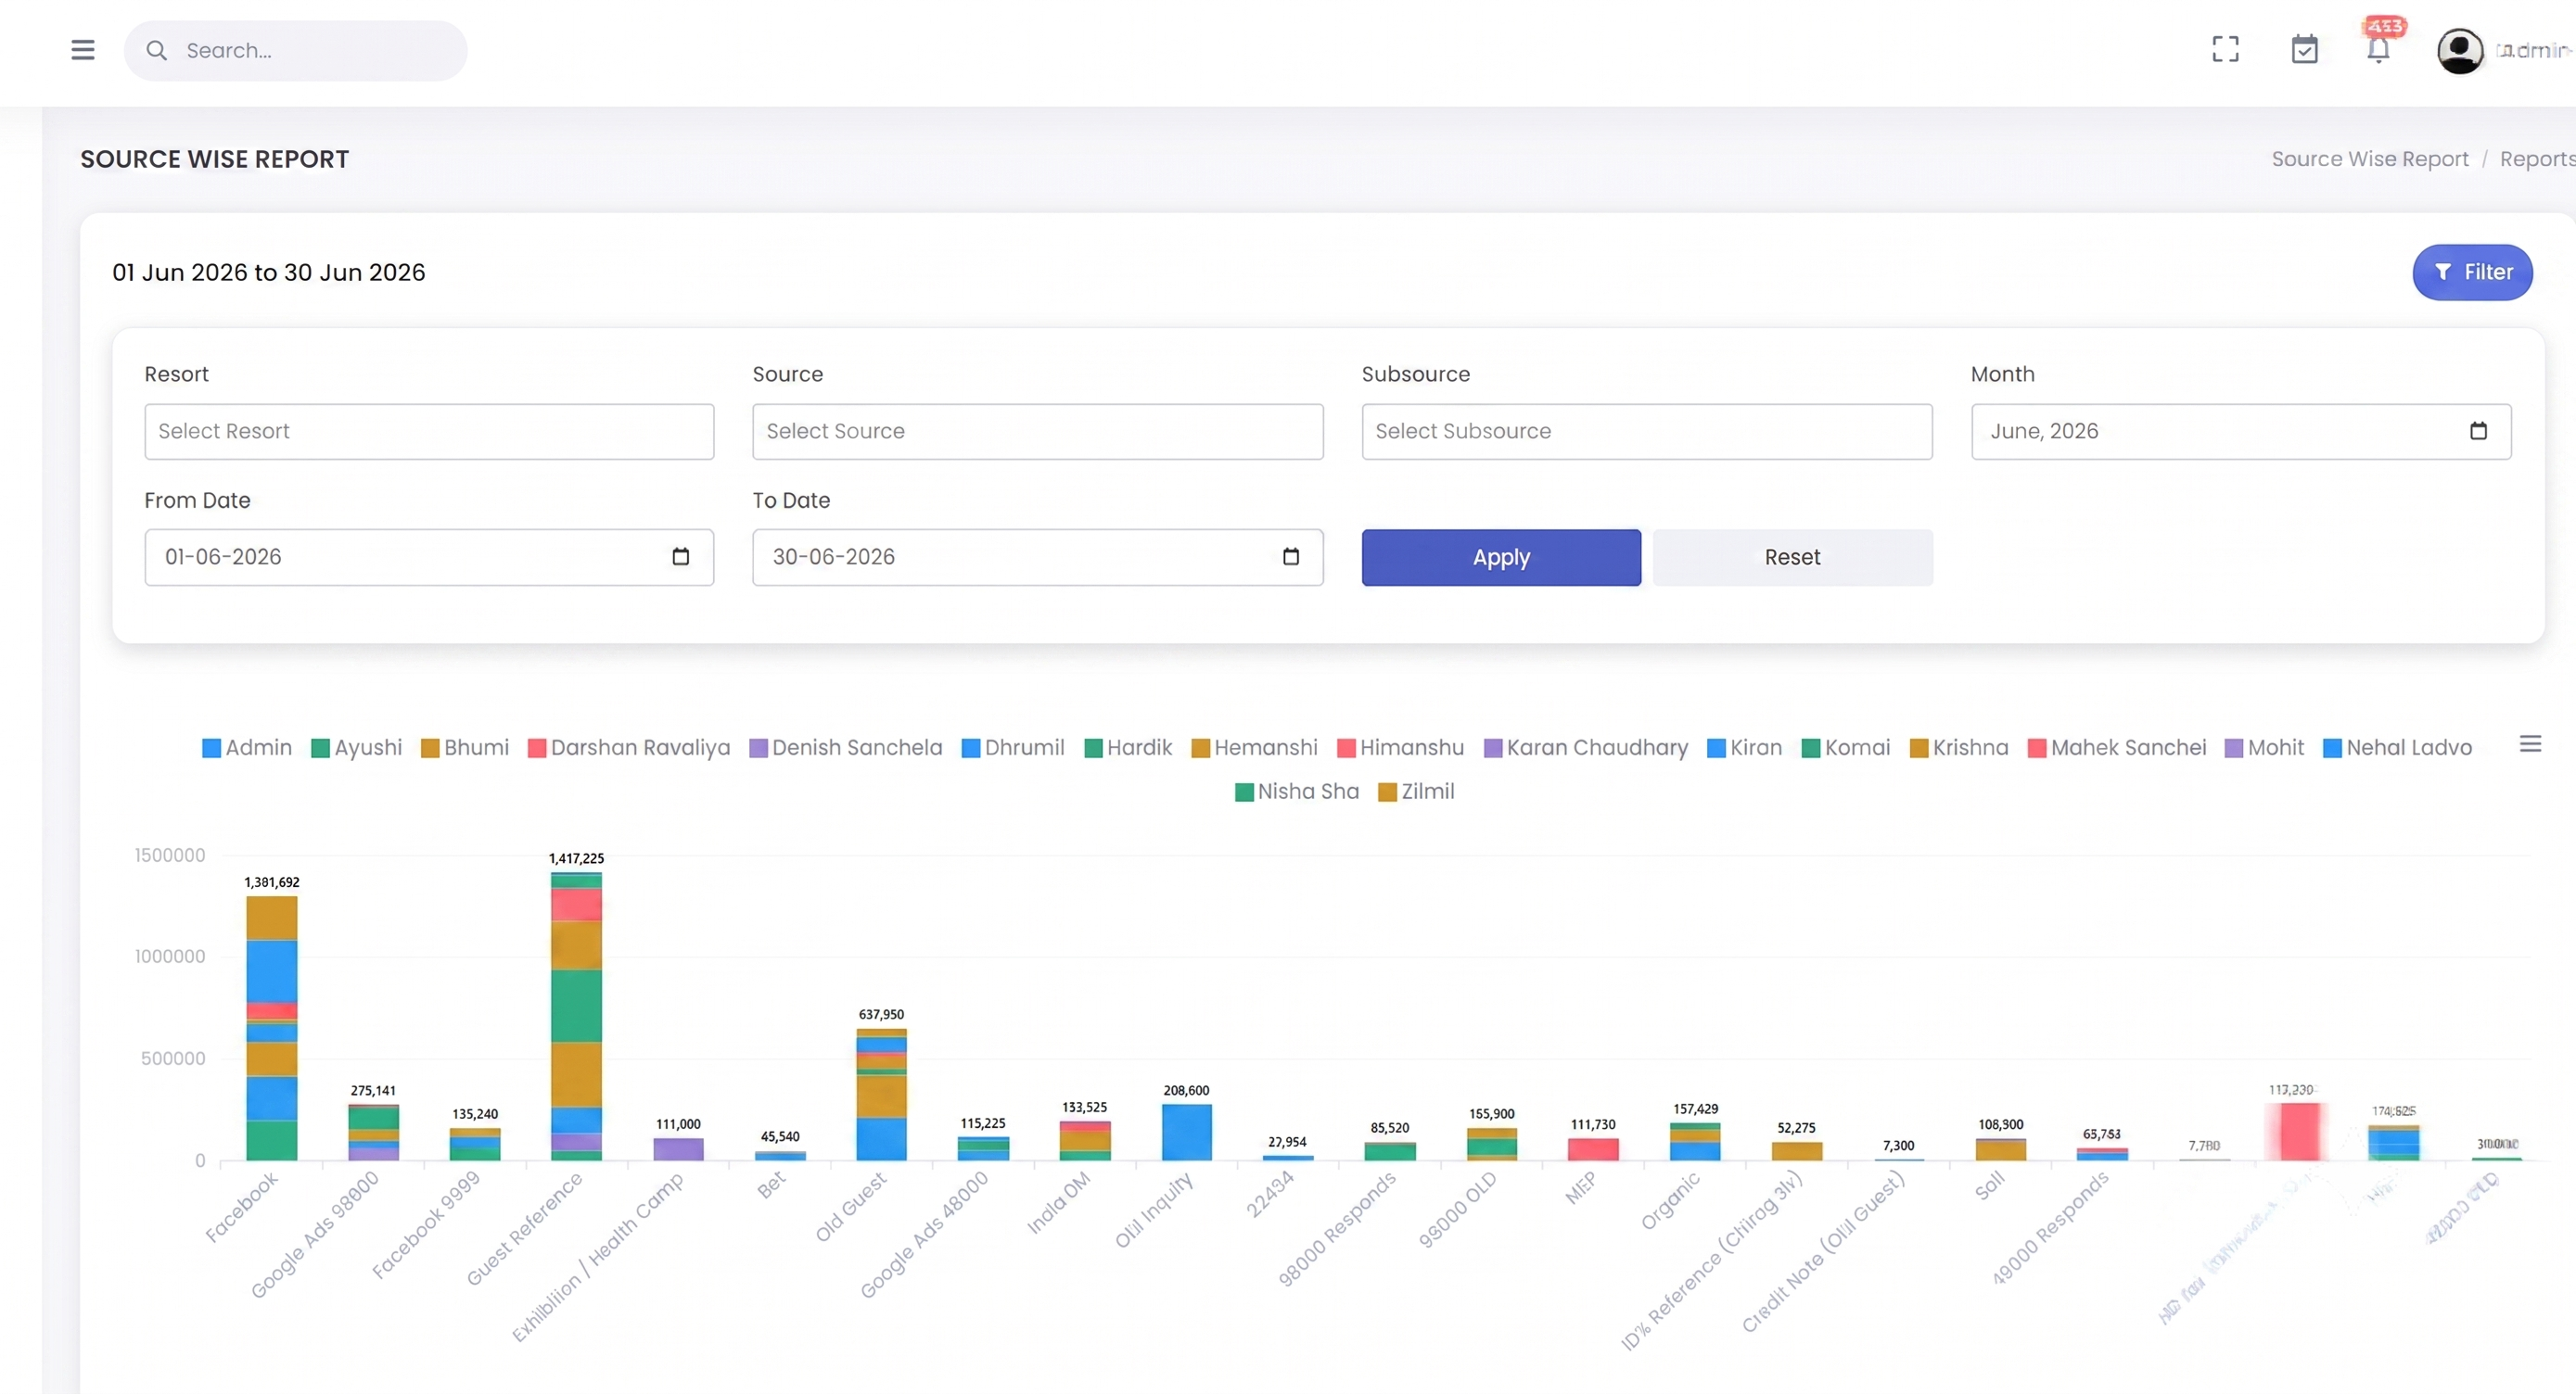The height and width of the screenshot is (1394, 2576).
Task: Toggle Himanshu series in legend
Action: [1400, 747]
